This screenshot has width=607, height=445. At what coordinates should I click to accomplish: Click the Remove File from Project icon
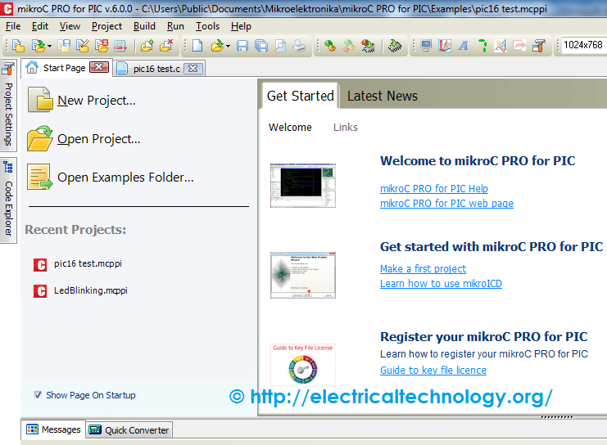coord(166,46)
